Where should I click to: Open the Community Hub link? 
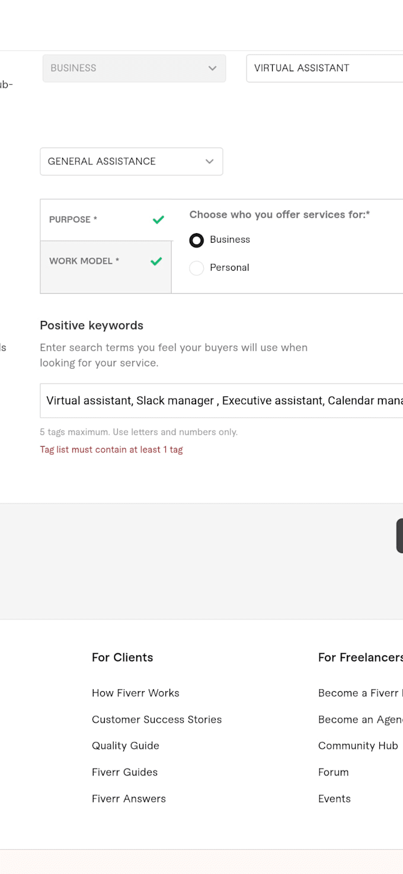pos(358,746)
